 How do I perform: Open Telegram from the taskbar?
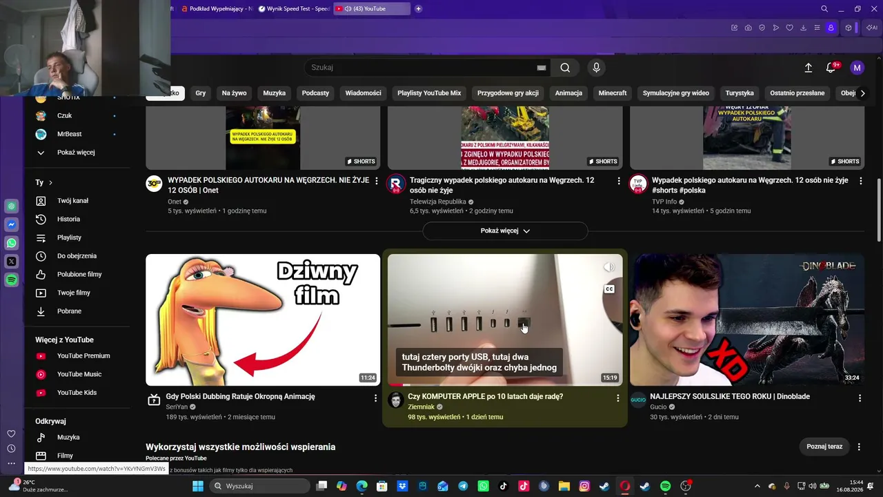coord(463,486)
